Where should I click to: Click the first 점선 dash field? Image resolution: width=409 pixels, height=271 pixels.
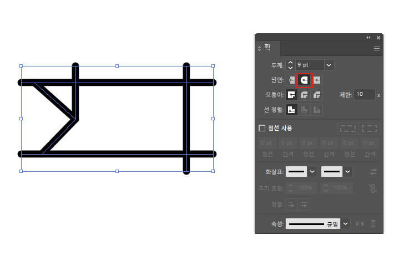267,143
